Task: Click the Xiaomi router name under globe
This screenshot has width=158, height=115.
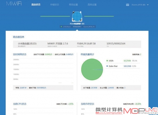Action: [77, 24]
